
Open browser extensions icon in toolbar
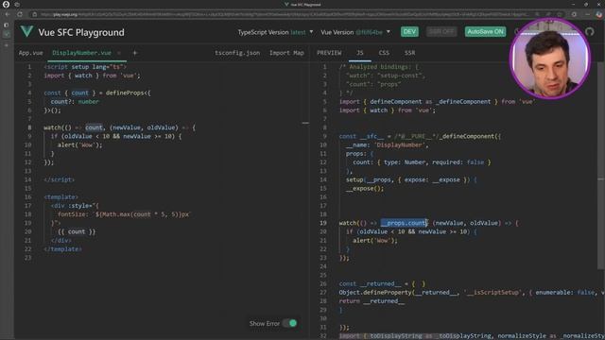574,14
